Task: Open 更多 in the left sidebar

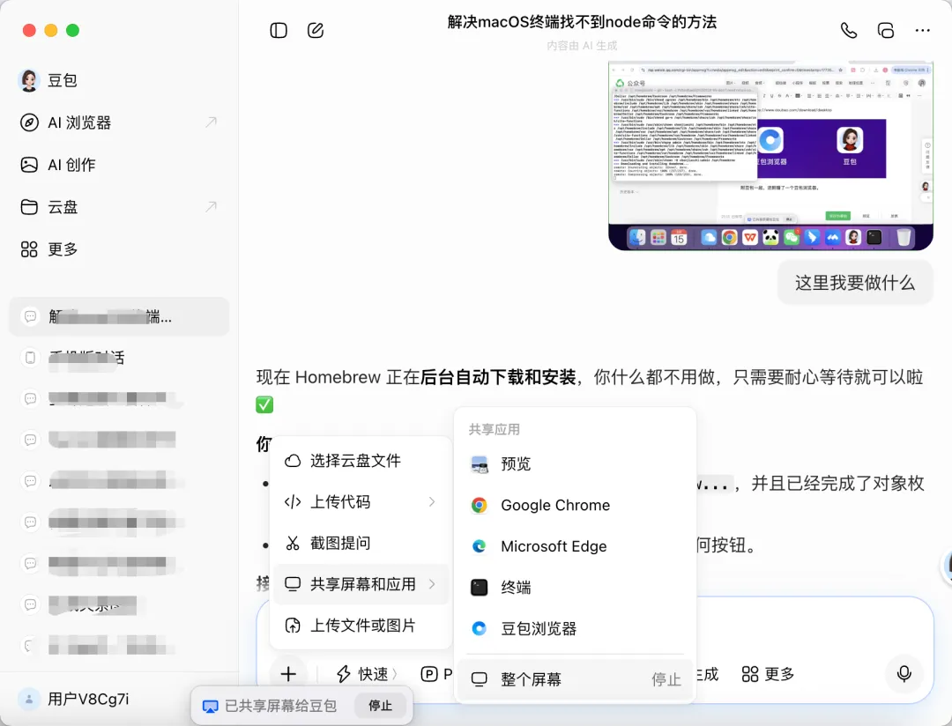Action: [49, 248]
